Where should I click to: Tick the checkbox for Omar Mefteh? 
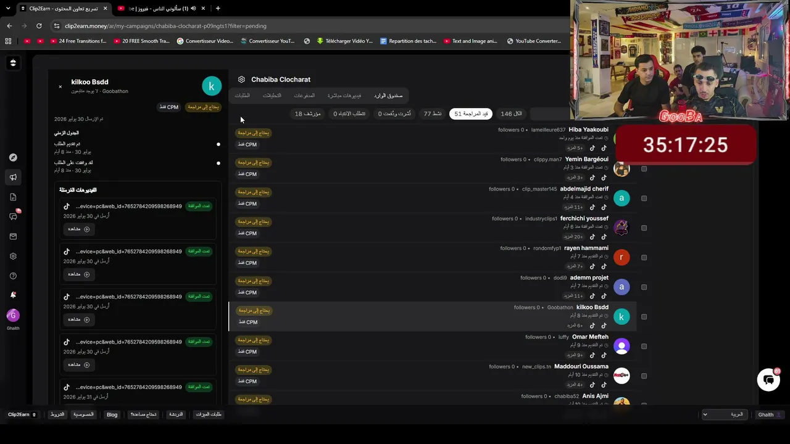pos(644,347)
